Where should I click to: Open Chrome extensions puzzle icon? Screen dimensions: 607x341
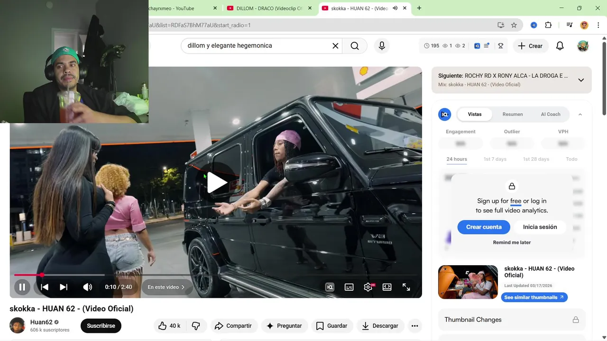pos(548,25)
